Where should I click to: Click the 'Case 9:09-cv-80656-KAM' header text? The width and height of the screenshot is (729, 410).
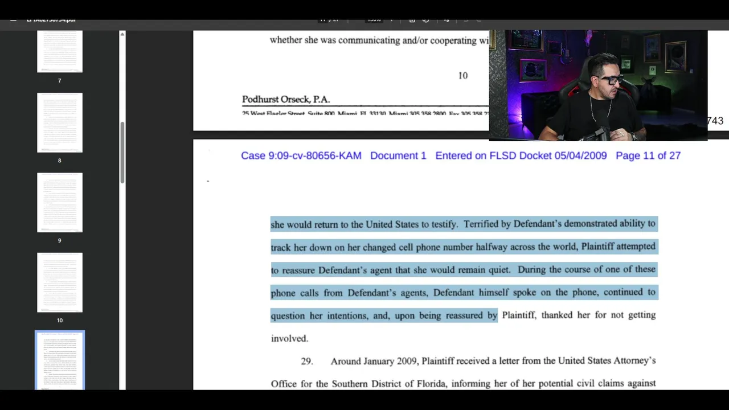[301, 155]
